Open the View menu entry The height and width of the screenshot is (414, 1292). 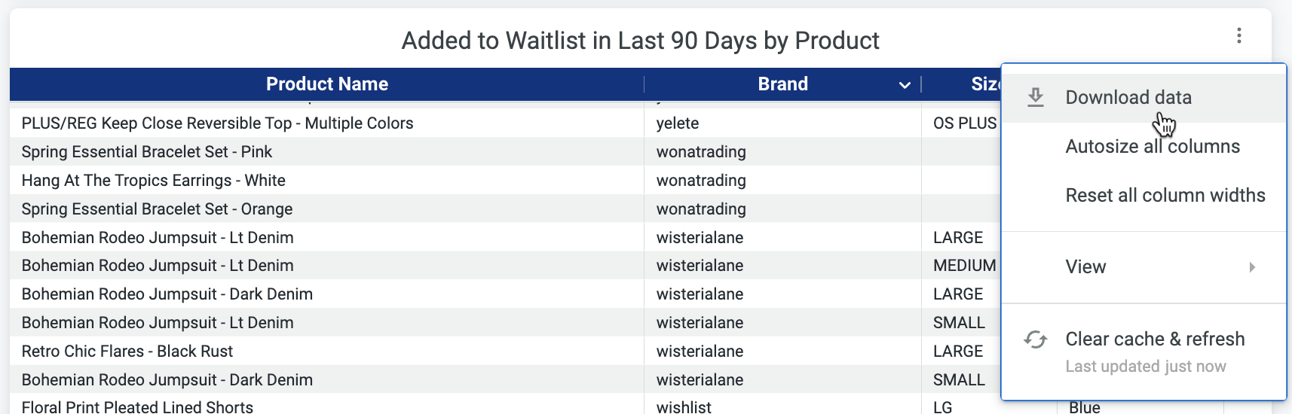coord(1085,267)
